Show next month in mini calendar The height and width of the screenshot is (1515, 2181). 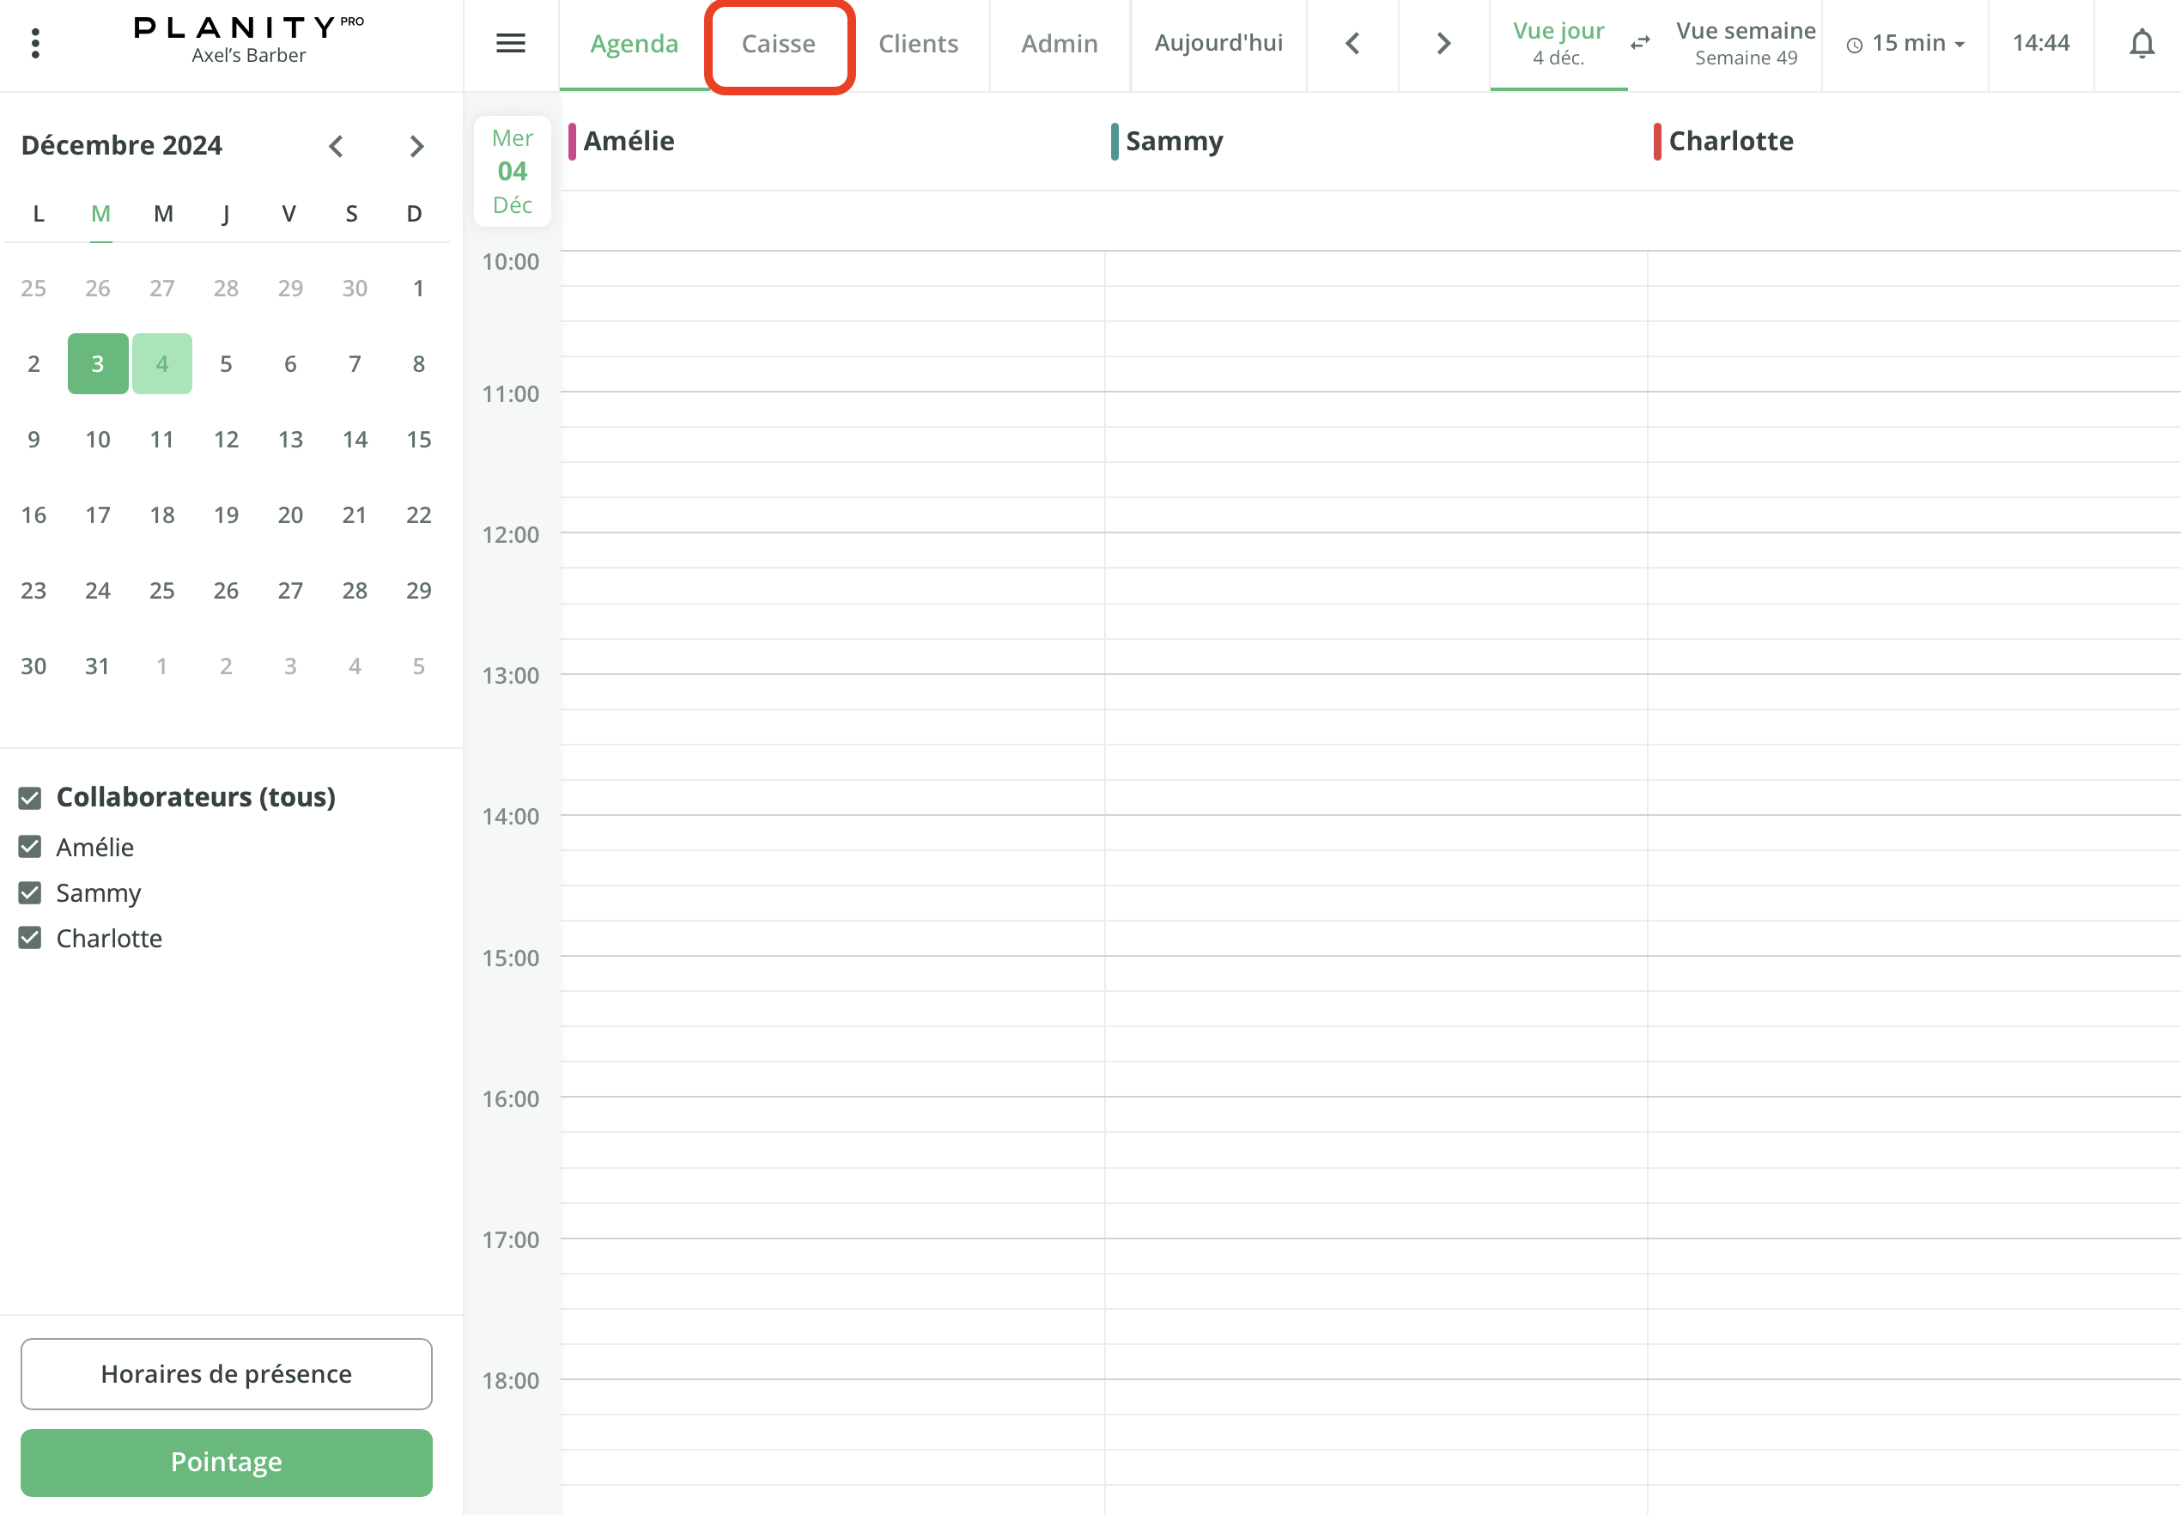point(416,146)
